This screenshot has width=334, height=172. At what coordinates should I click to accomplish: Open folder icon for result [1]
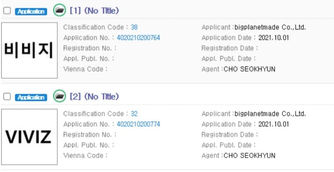[59, 10]
